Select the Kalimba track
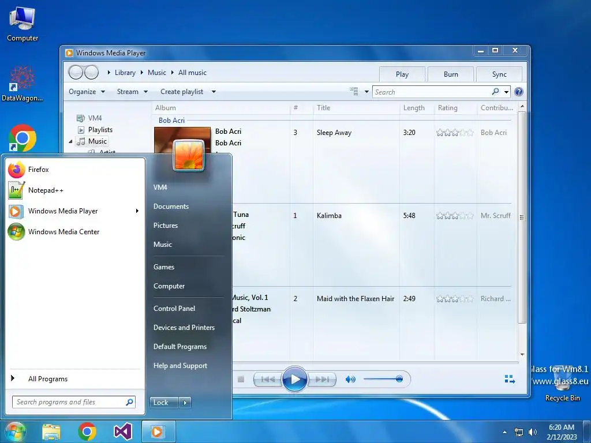Image resolution: width=591 pixels, height=443 pixels. pyautogui.click(x=329, y=216)
